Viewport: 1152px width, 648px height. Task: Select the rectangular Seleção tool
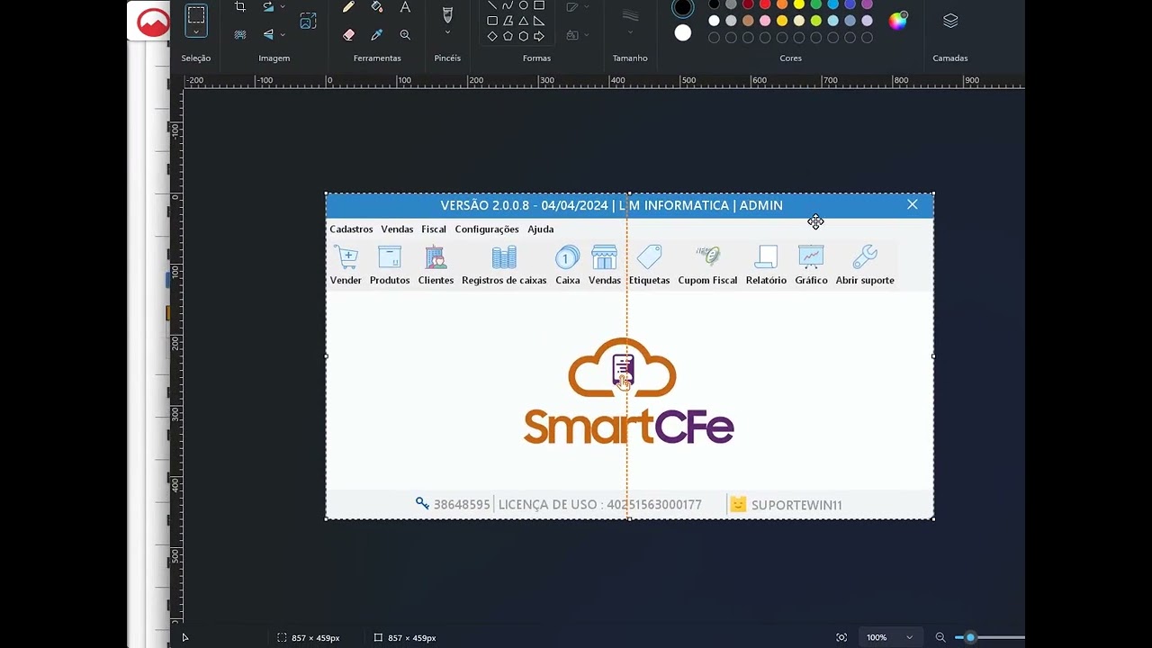coord(196,14)
